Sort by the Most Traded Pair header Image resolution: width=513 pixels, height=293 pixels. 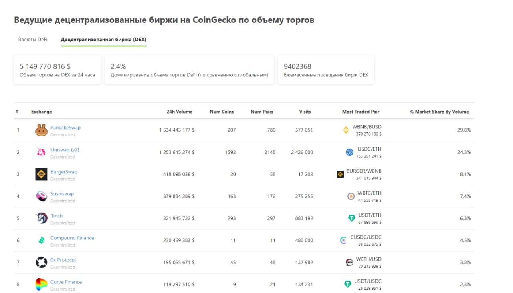coord(361,112)
